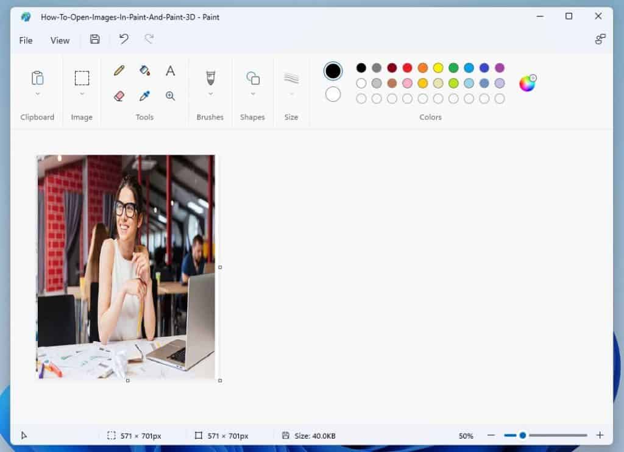Pick indigo blue from the palette

(484, 68)
